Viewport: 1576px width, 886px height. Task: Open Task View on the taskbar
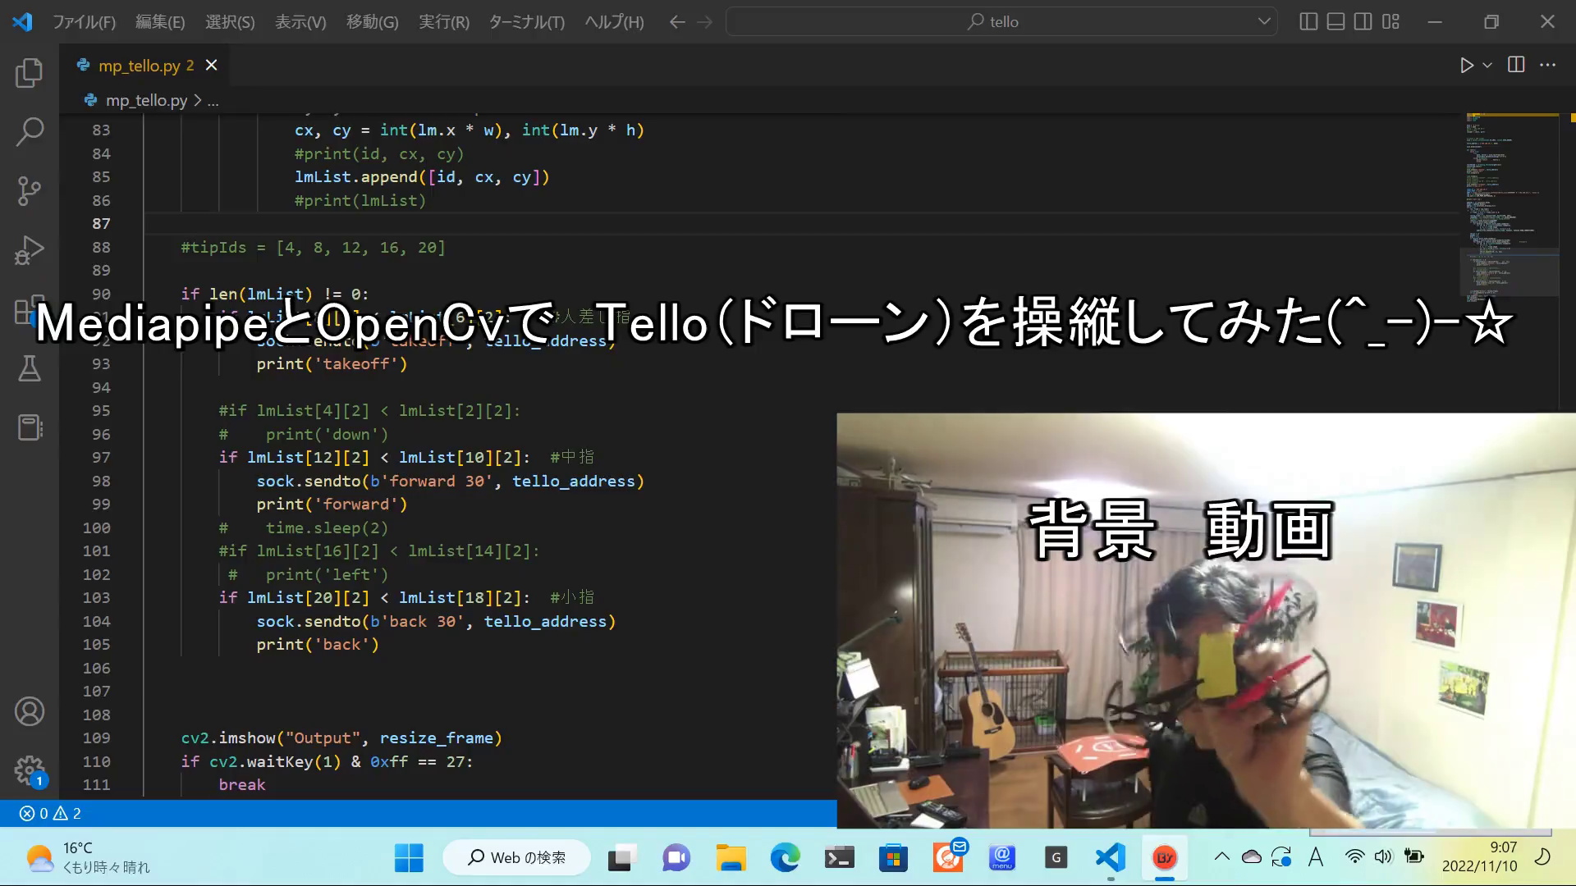click(x=623, y=858)
